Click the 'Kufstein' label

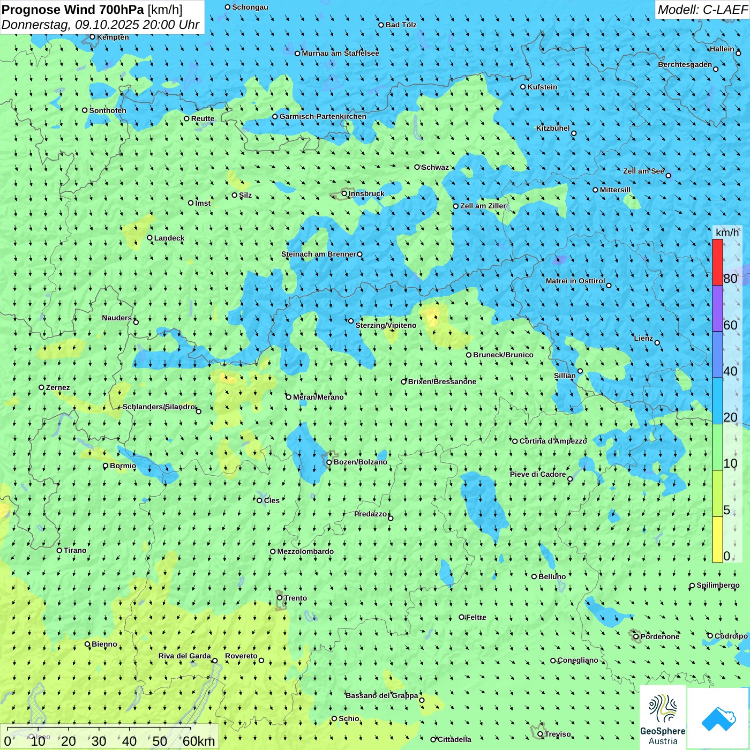coord(542,87)
